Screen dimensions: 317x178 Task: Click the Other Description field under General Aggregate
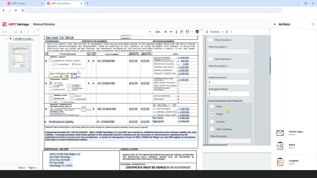[230, 141]
